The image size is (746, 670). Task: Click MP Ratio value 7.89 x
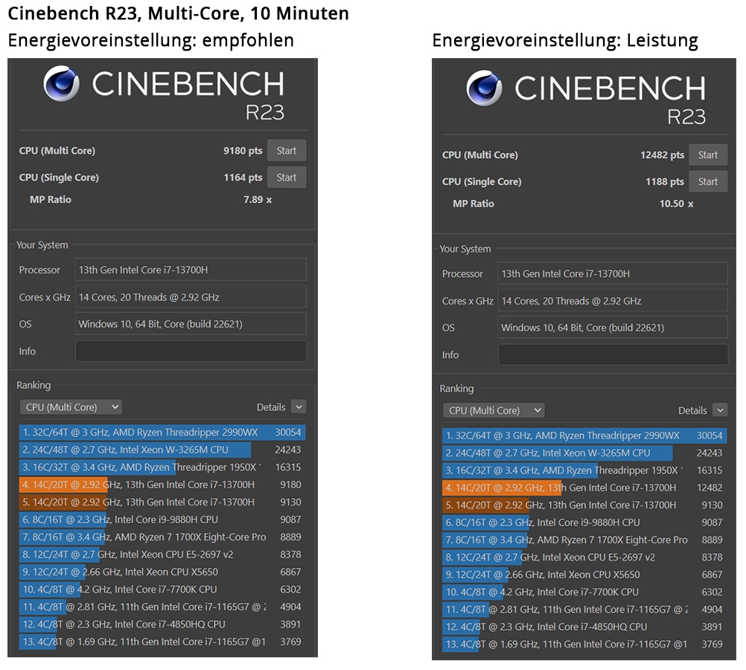[x=258, y=200]
